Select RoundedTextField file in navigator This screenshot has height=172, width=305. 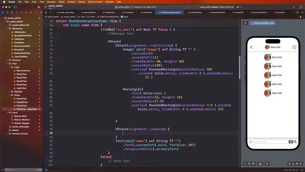23,35
